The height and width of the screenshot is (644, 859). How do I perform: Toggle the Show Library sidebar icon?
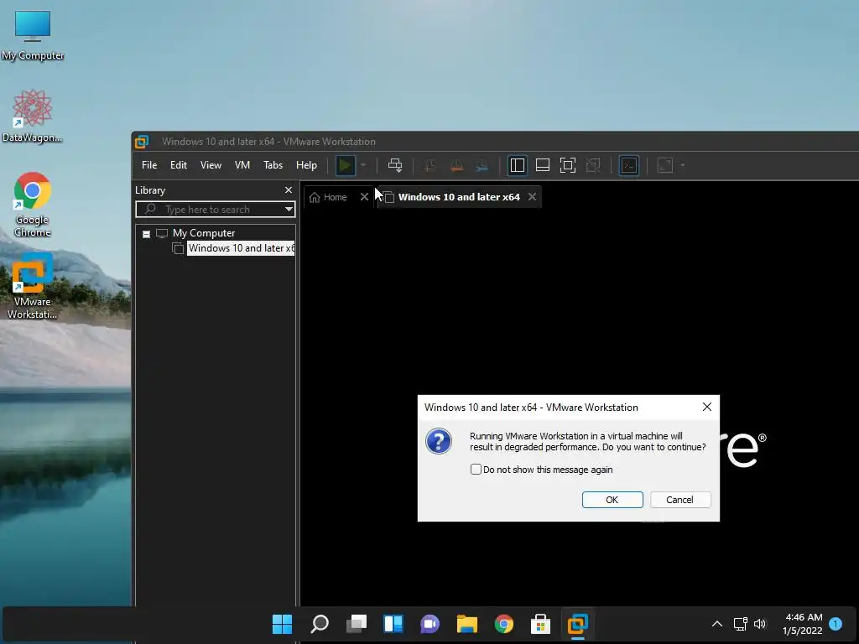(x=517, y=165)
